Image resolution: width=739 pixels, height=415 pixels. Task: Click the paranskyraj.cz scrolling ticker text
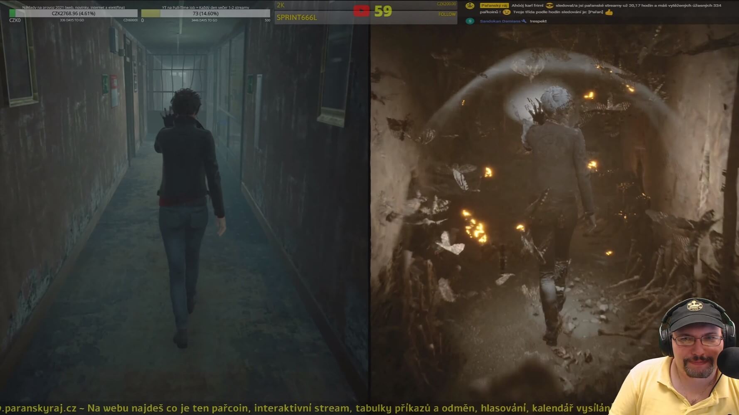303,408
